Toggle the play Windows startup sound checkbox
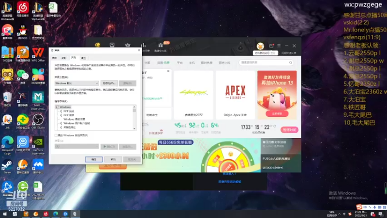The image size is (387, 218). (x=56, y=136)
